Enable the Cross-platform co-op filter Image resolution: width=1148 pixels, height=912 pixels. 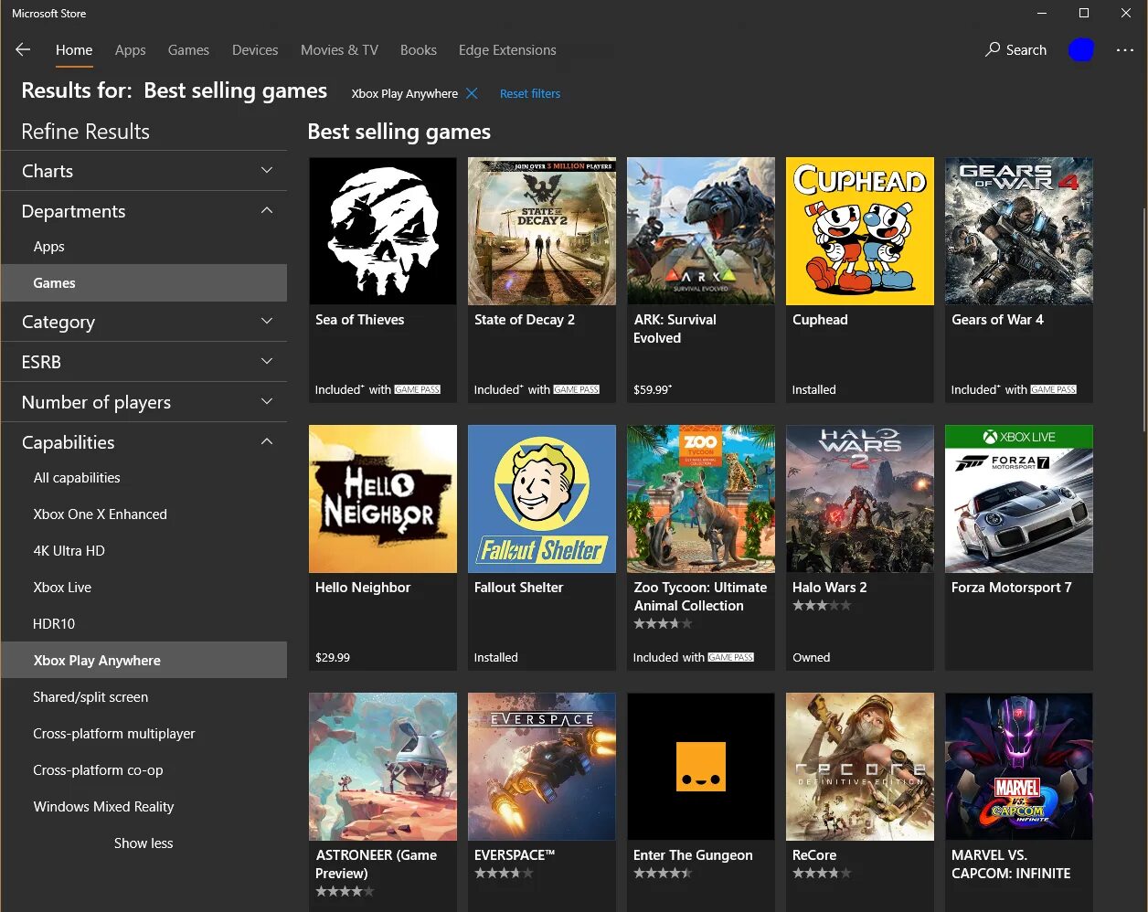[98, 769]
